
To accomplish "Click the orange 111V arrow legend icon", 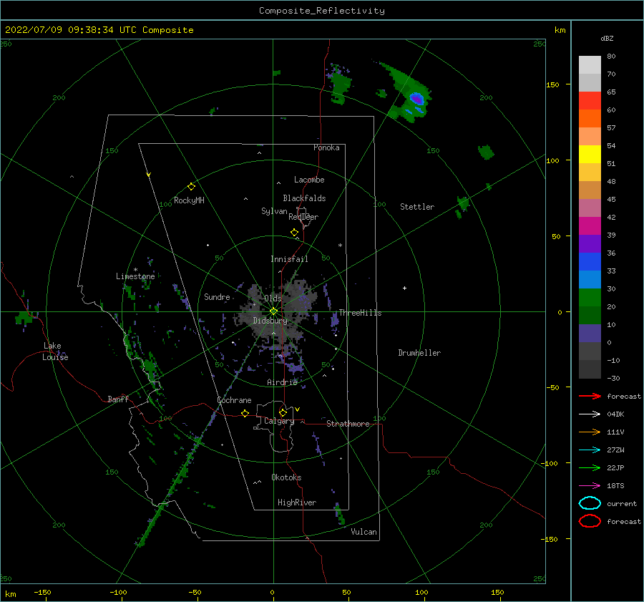I will [x=590, y=432].
